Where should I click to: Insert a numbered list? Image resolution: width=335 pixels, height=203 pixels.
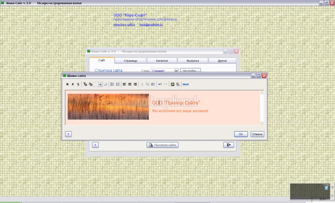pyautogui.click(x=118, y=84)
